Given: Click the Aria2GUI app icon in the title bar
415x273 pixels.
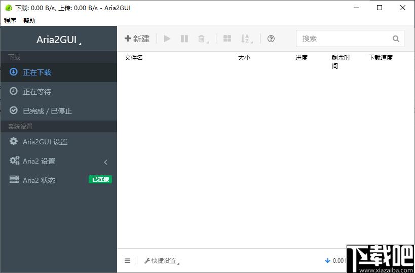Looking at the screenshot, I should [9, 8].
